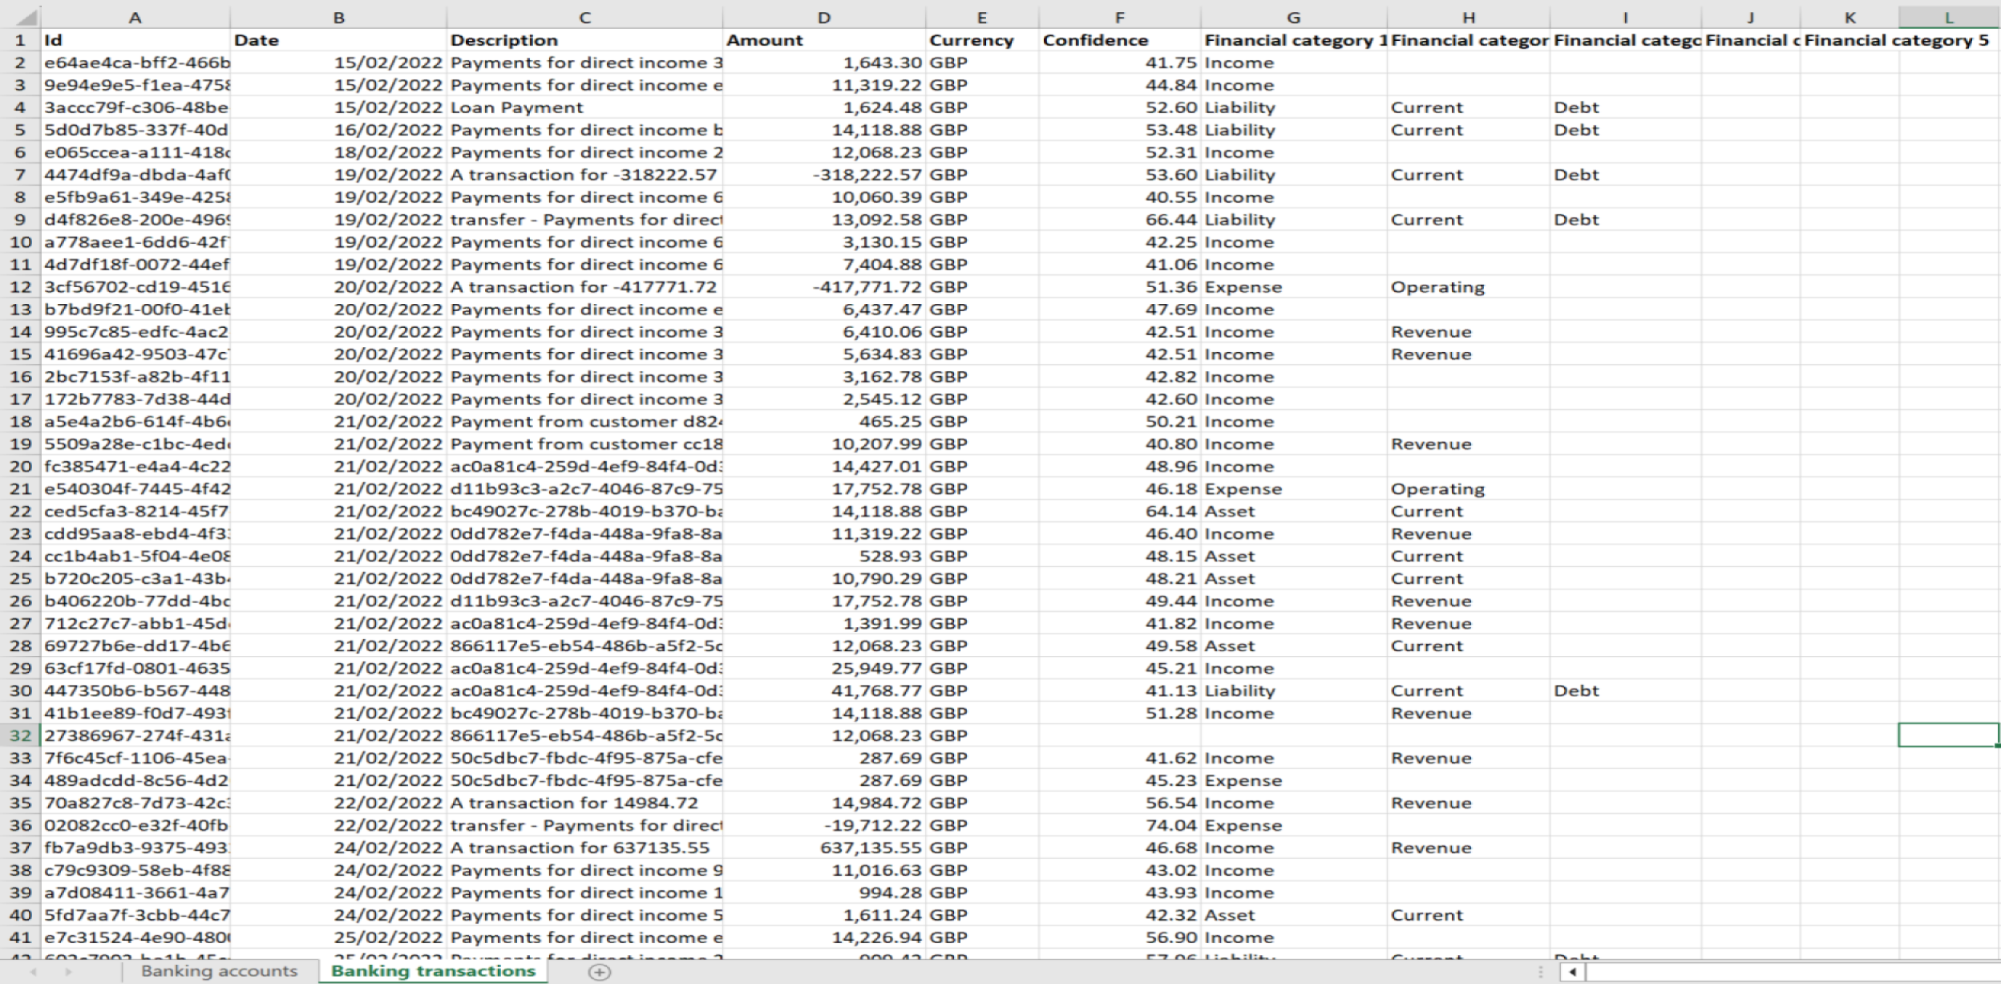
Task: Select date cell 16/02/2022
Action: [x=338, y=130]
